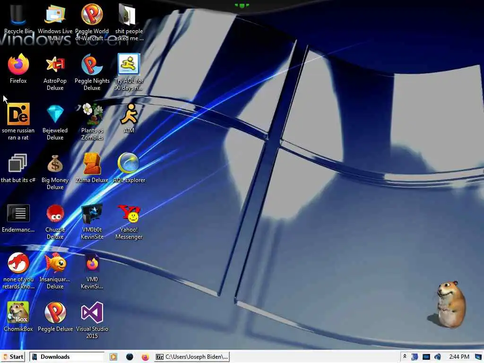Launch Windows Live Mail shortcut
The width and height of the screenshot is (484, 363).
point(55,22)
